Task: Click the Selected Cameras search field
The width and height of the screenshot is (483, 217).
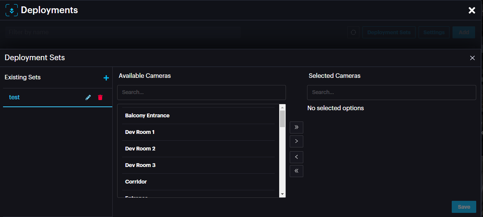Action: point(391,93)
